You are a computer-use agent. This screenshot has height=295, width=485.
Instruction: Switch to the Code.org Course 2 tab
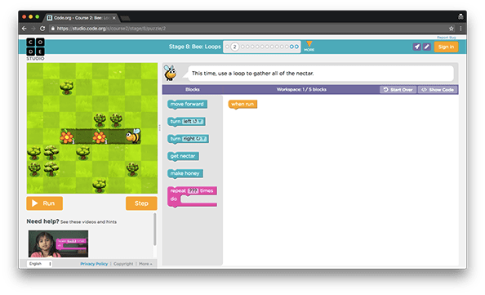click(81, 18)
